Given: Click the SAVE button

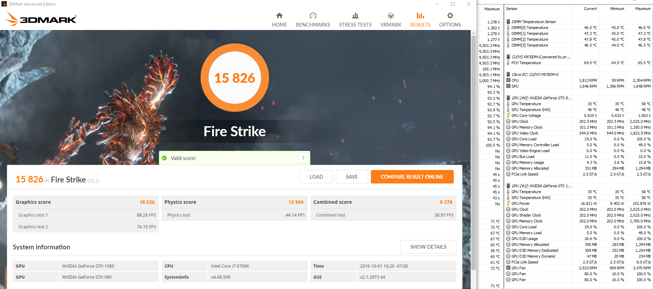Looking at the screenshot, I should [352, 177].
